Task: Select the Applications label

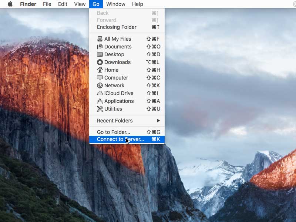Action: [119, 101]
